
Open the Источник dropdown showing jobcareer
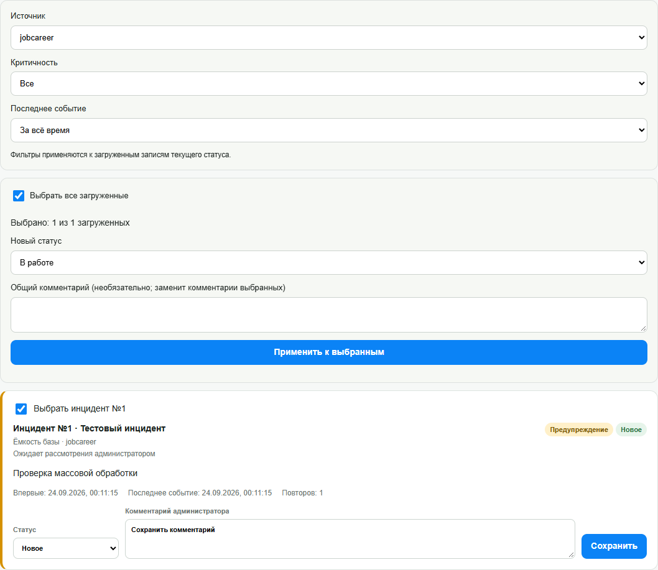point(328,38)
